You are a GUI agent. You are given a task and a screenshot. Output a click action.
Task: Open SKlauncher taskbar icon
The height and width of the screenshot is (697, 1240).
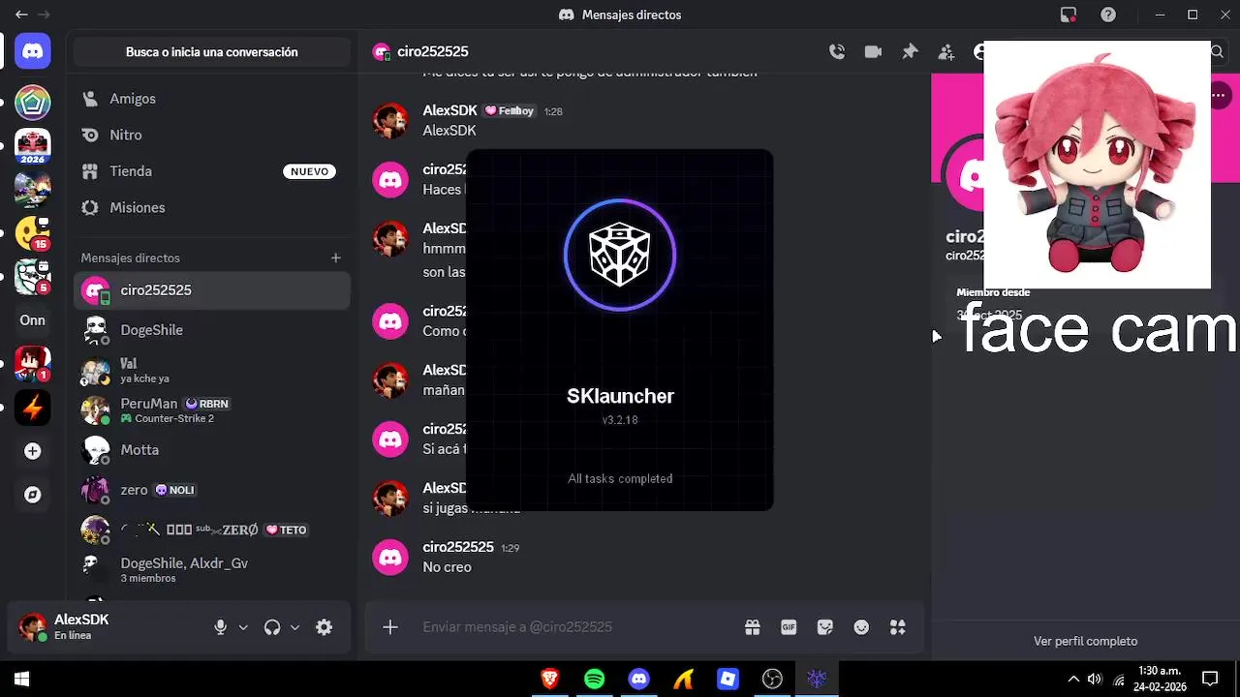(817, 680)
